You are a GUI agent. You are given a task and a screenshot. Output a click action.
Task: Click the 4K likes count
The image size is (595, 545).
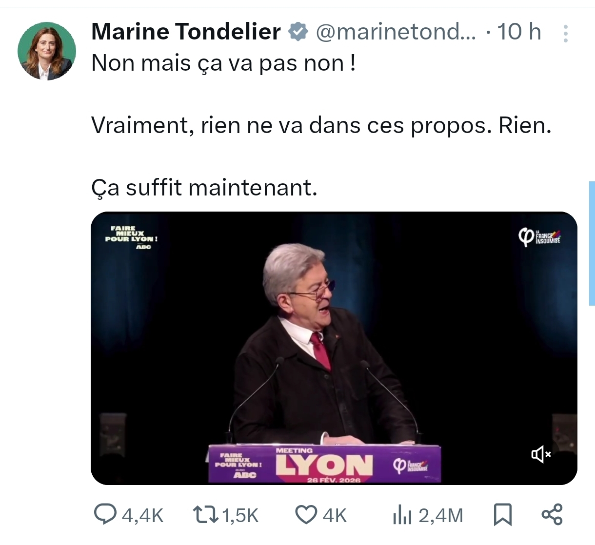pos(335,515)
